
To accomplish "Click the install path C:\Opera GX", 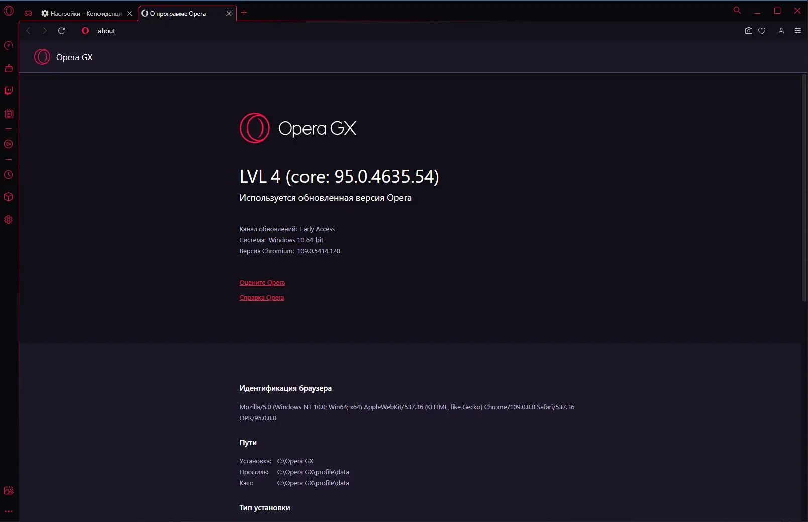I will [x=295, y=461].
